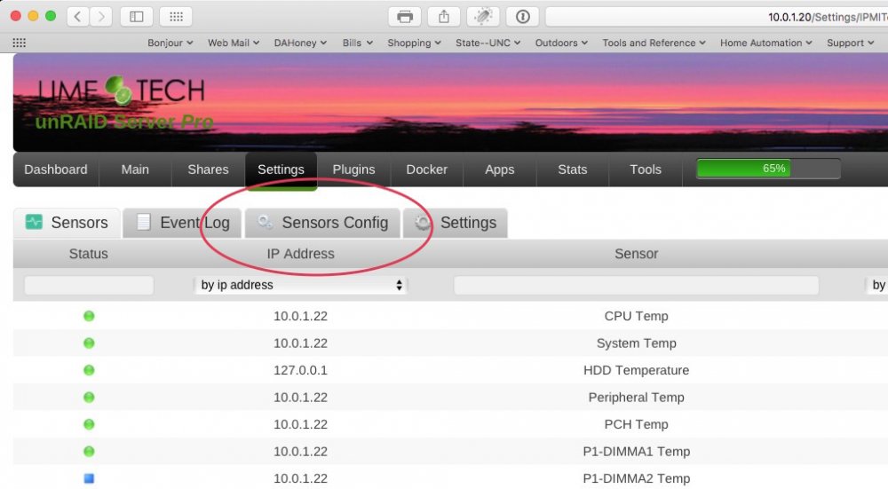
Task: Click the P1-DIMMA2 Temp sensor name
Action: (636, 478)
